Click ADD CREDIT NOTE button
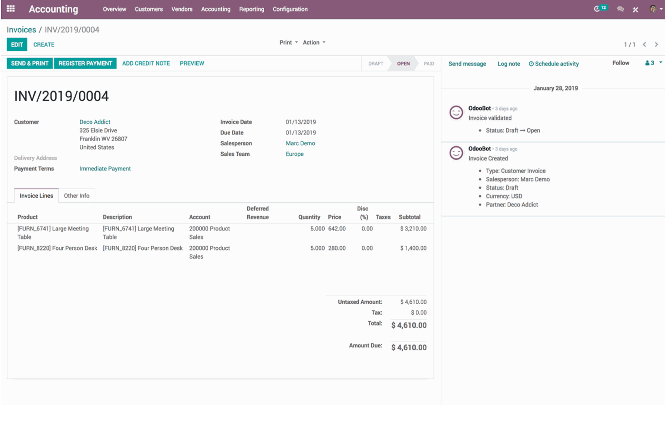This screenshot has width=665, height=431. (146, 63)
